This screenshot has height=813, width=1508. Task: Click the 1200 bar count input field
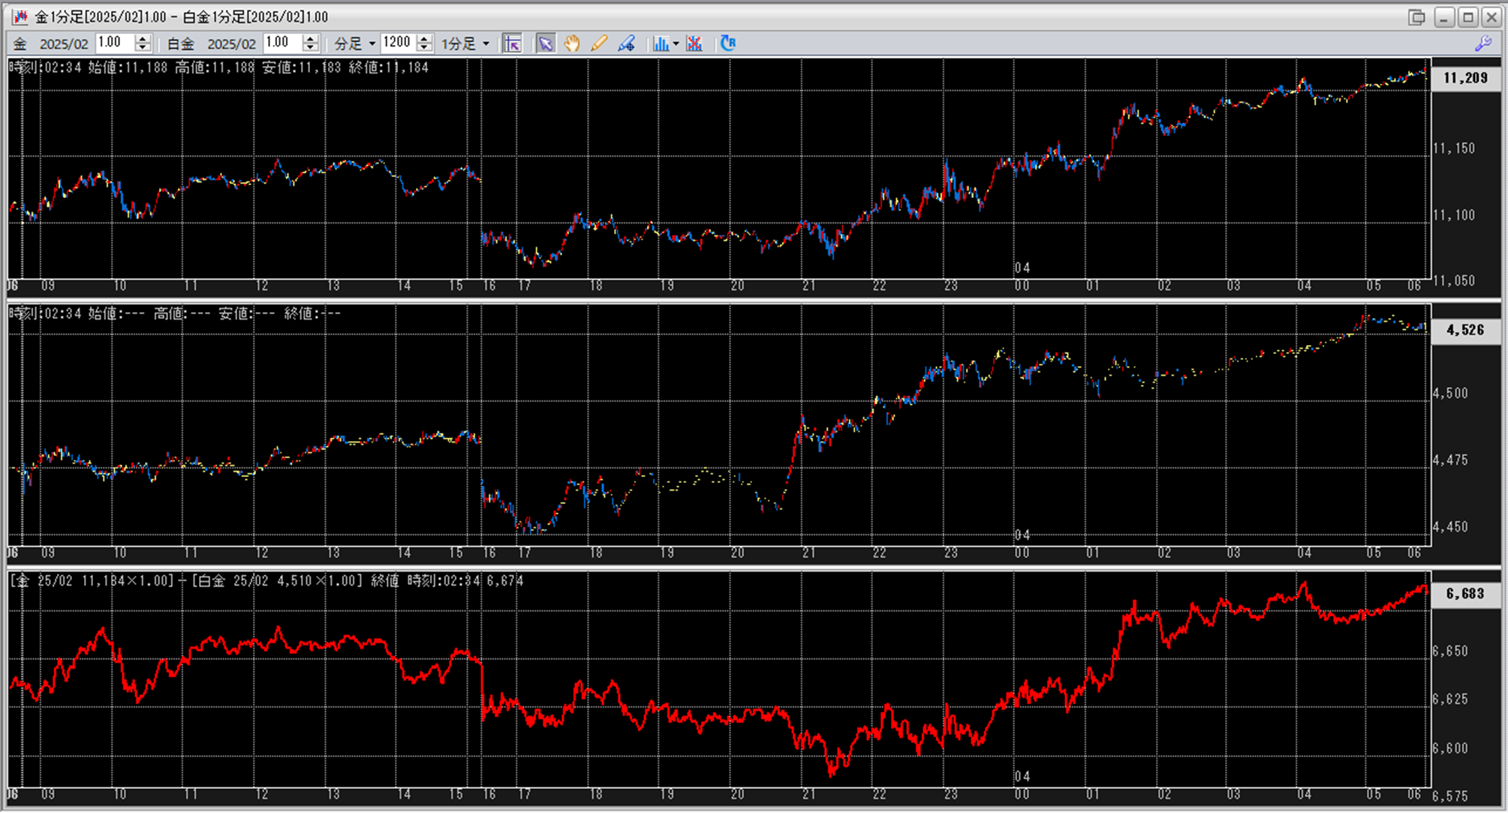pyautogui.click(x=398, y=43)
